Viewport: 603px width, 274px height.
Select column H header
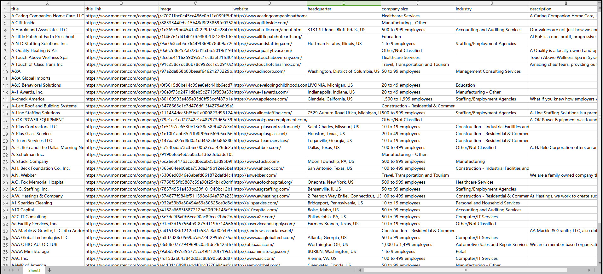pos(563,3)
